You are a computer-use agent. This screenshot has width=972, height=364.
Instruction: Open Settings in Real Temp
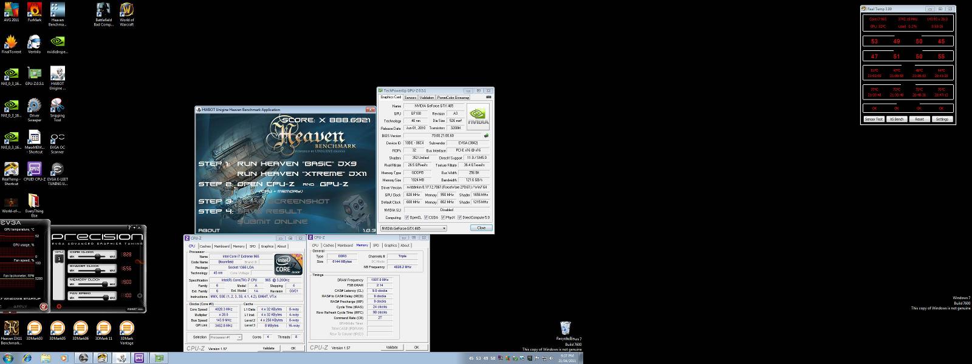click(942, 119)
